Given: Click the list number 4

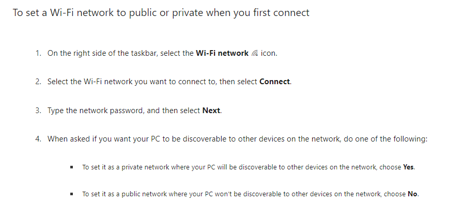Looking at the screenshot, I should point(38,139).
